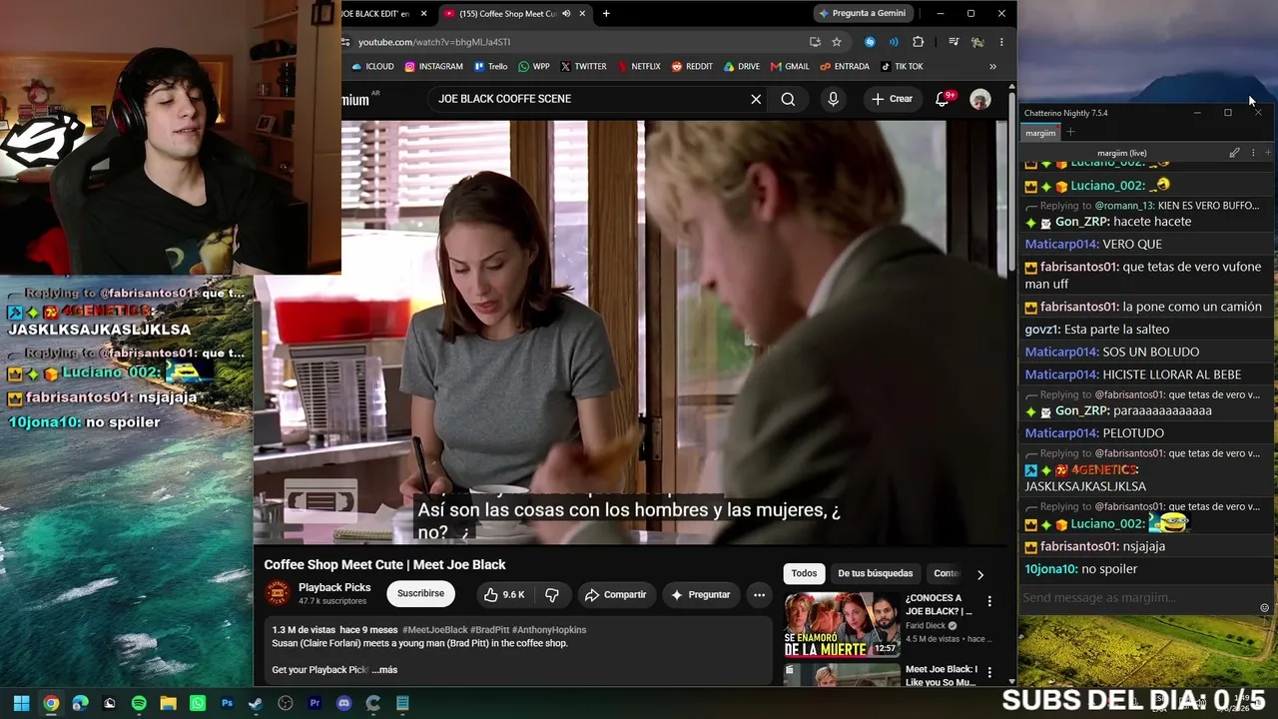The width and height of the screenshot is (1278, 719).
Task: Open options for ¿CONOCES A JOE BLACK? video
Action: click(989, 601)
